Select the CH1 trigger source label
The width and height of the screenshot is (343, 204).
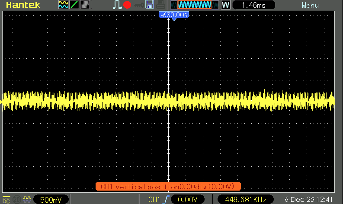tap(154, 200)
